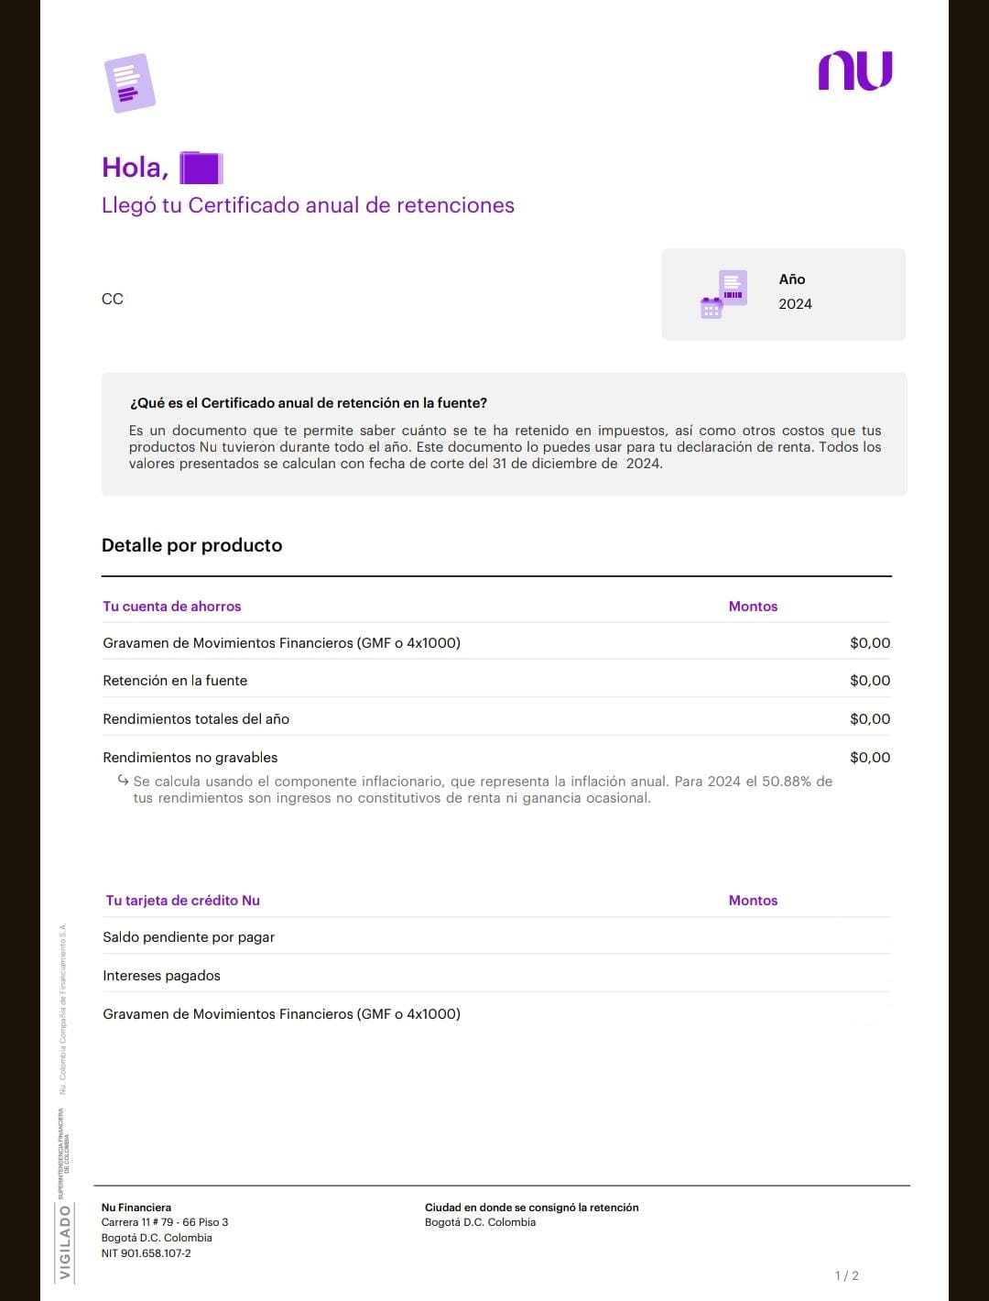Click the Detalle por producto heading
Screen dimensions: 989x1301
(x=192, y=545)
